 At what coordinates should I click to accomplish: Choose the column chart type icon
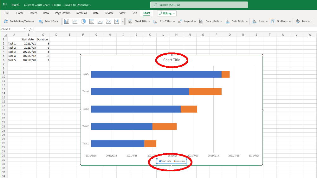click(x=67, y=21)
